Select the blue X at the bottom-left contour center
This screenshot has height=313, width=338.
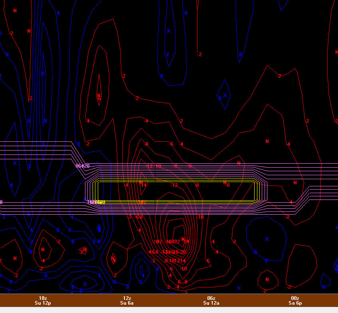pos(85,284)
